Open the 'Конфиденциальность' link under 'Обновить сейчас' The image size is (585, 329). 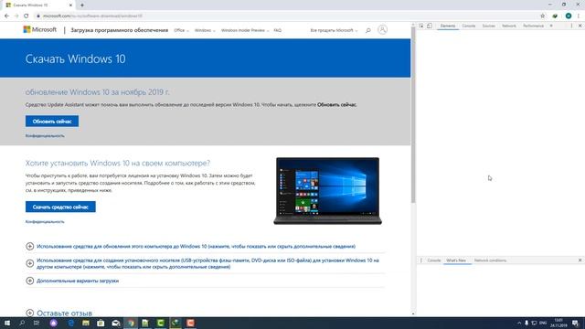tap(45, 136)
